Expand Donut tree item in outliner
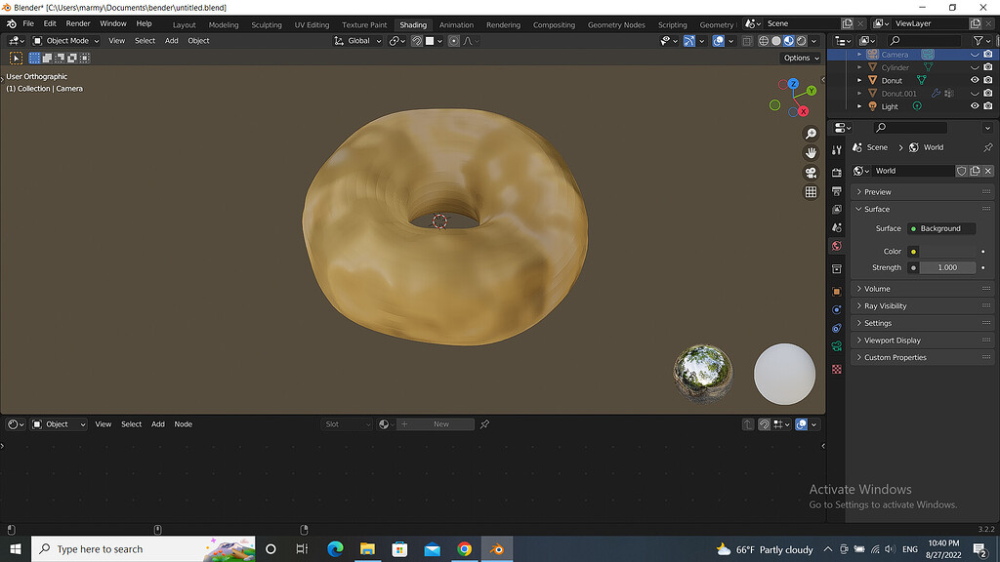The image size is (1000, 562). click(859, 80)
